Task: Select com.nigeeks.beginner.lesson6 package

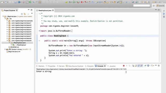Action: pyautogui.click(x=22, y=34)
